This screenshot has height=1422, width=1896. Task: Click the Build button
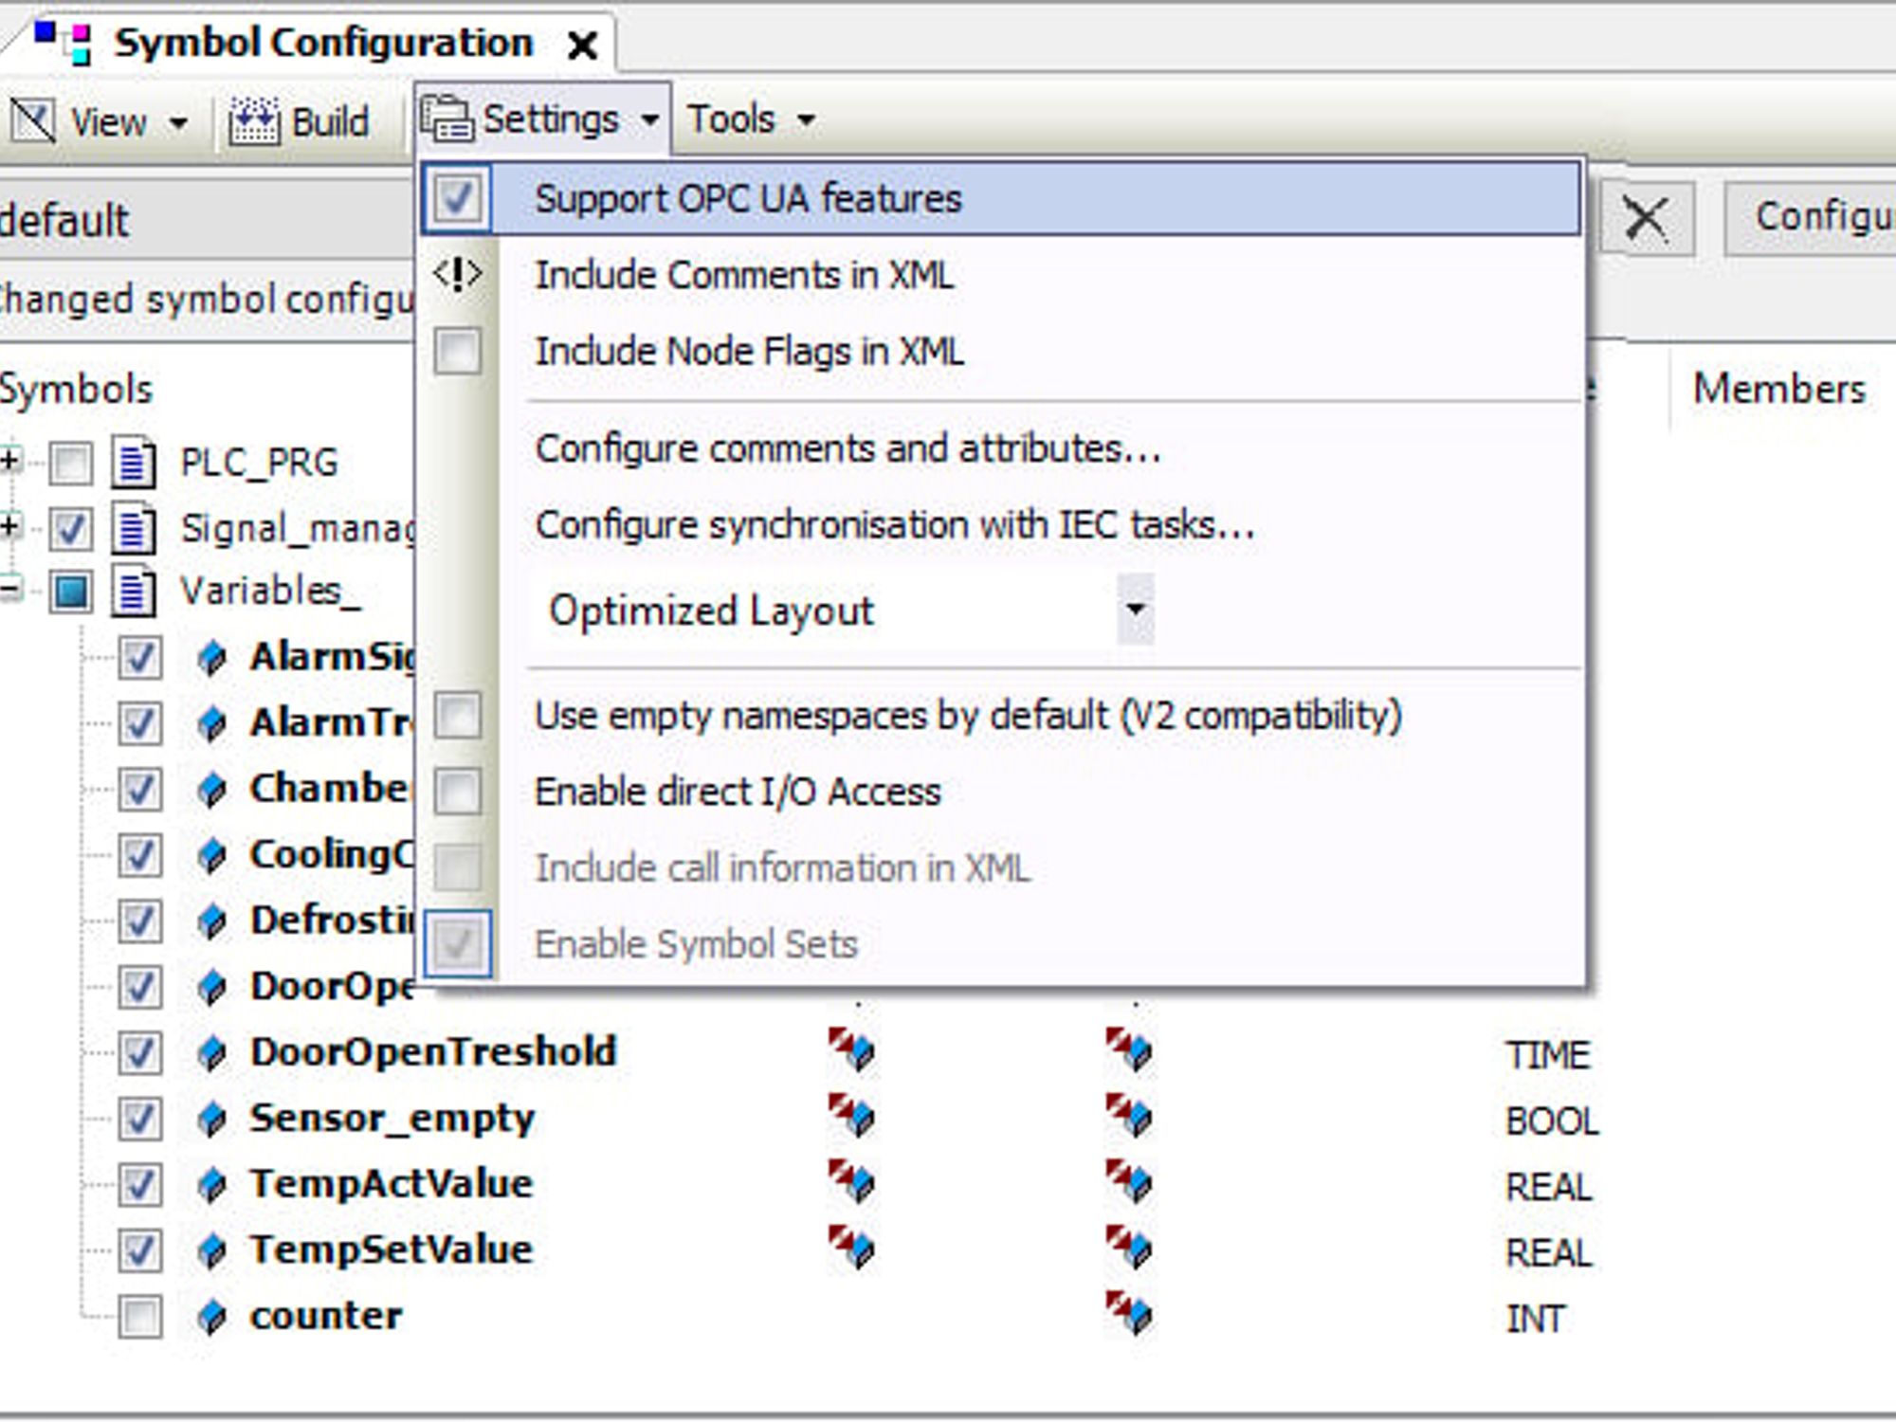300,122
